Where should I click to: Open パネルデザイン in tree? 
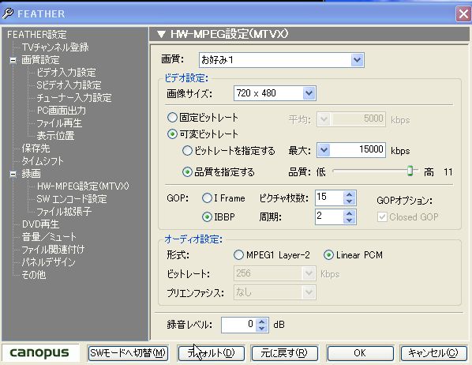(x=48, y=262)
